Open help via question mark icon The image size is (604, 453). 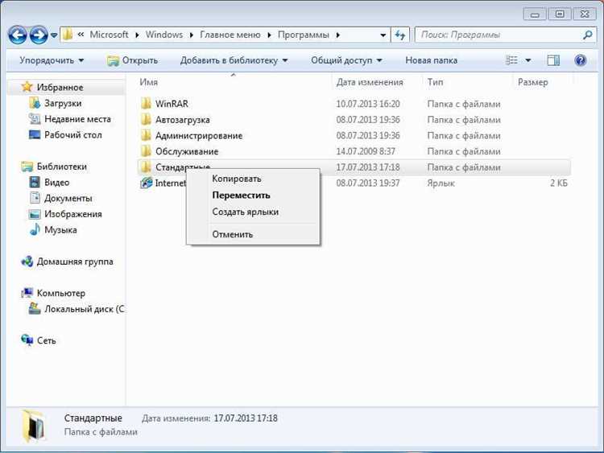coord(580,60)
